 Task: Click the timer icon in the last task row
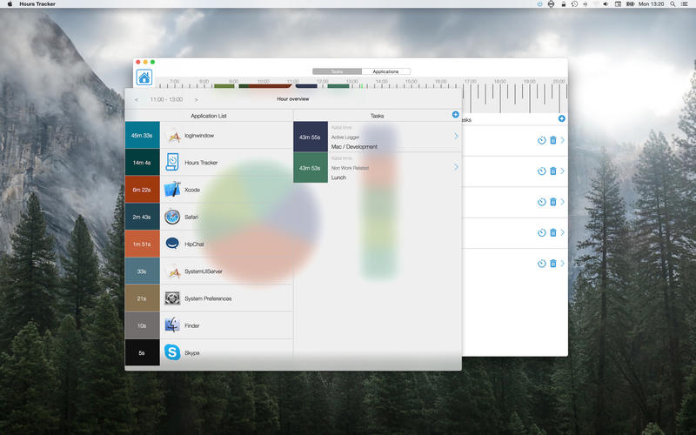[x=541, y=263]
